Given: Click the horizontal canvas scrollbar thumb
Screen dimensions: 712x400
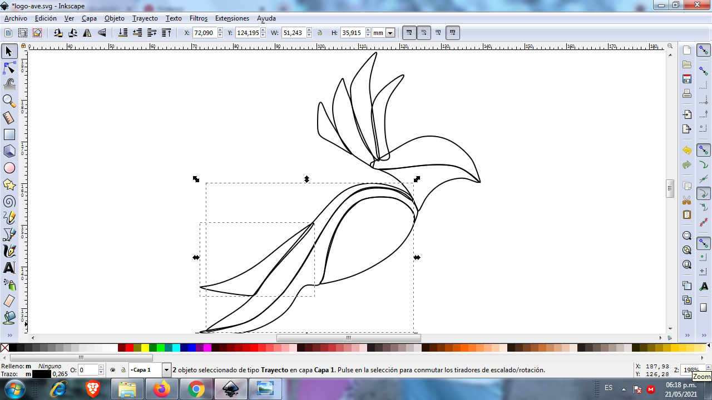Looking at the screenshot, I should pyautogui.click(x=349, y=338).
